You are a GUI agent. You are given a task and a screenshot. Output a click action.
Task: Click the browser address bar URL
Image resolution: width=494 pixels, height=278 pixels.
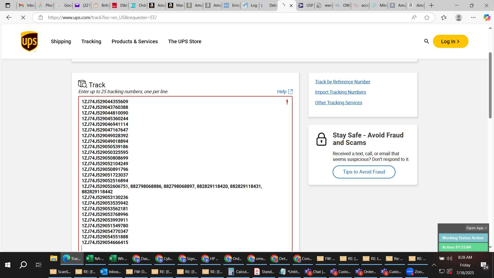coord(102,18)
